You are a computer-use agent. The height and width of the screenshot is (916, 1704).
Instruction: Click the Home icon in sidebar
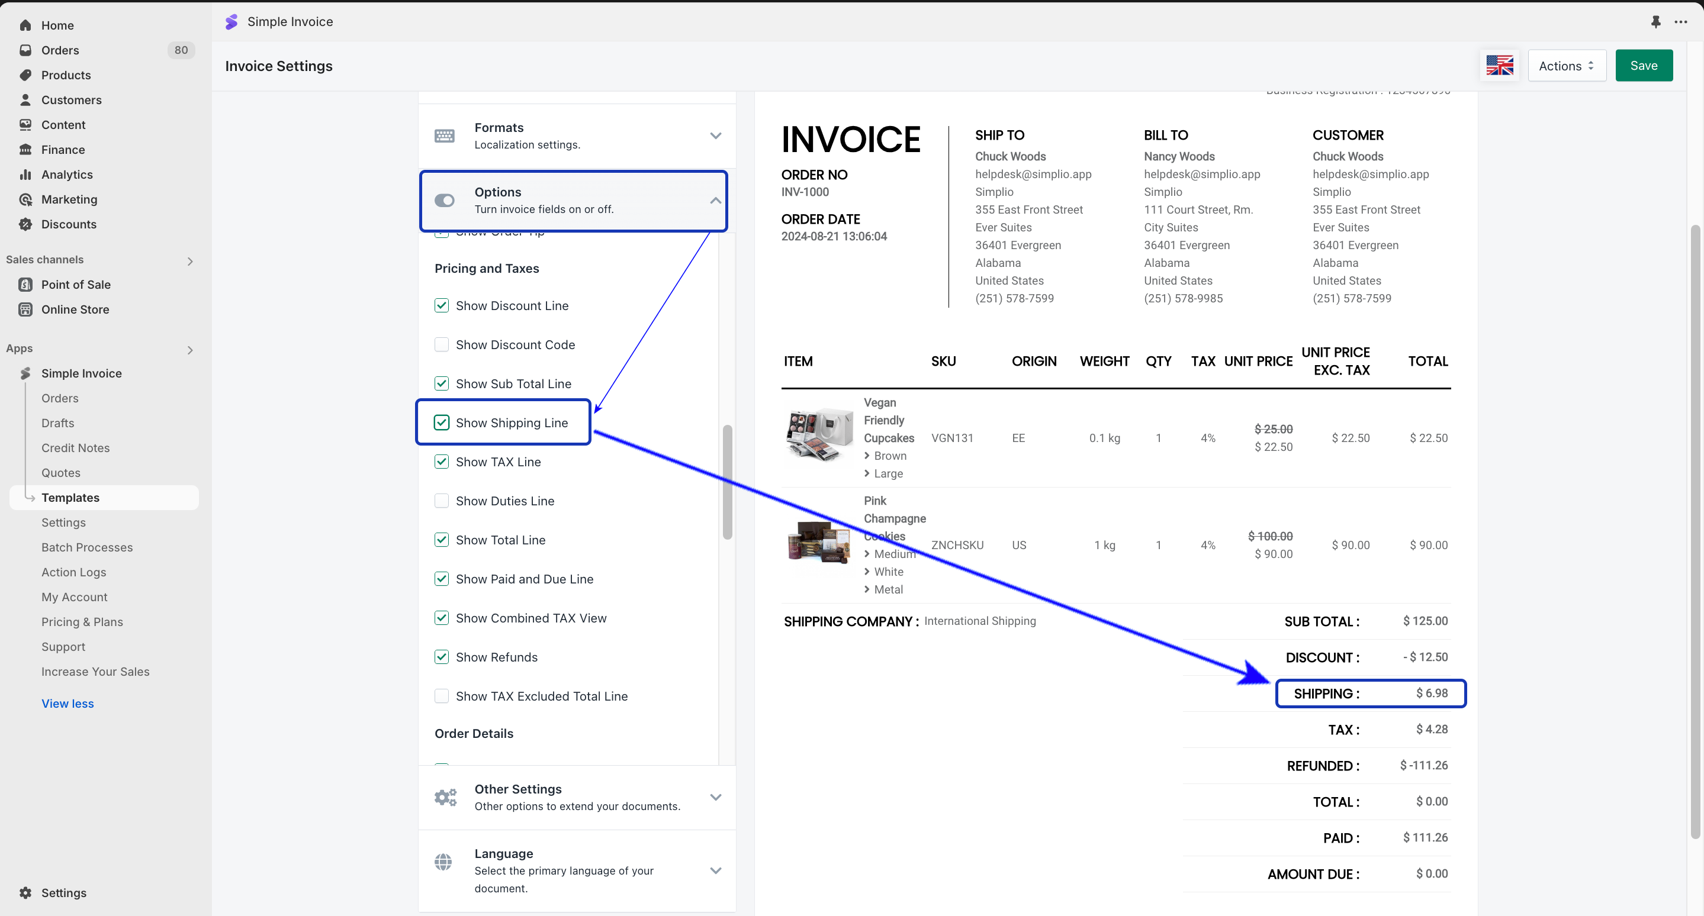tap(25, 25)
